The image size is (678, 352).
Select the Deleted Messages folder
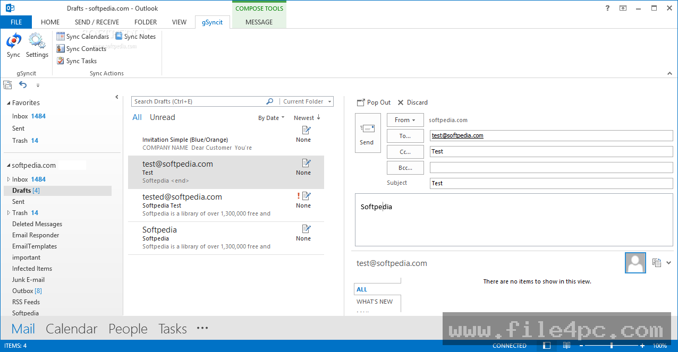pos(37,224)
